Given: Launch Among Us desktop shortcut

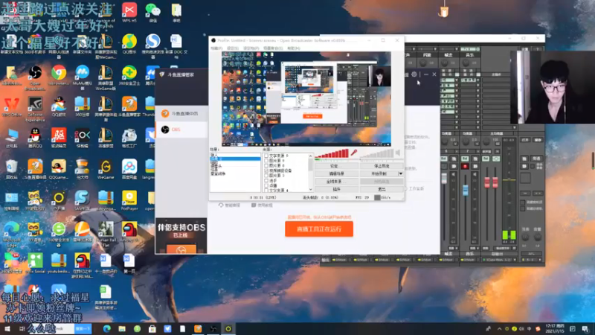Looking at the screenshot, I should [129, 232].
